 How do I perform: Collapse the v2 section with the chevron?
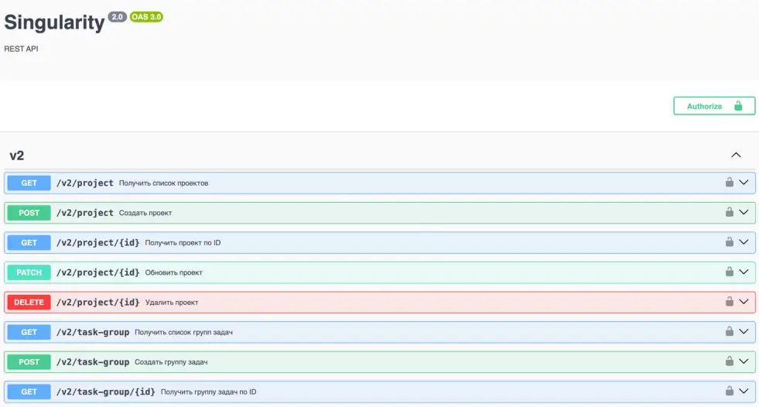[x=736, y=155]
